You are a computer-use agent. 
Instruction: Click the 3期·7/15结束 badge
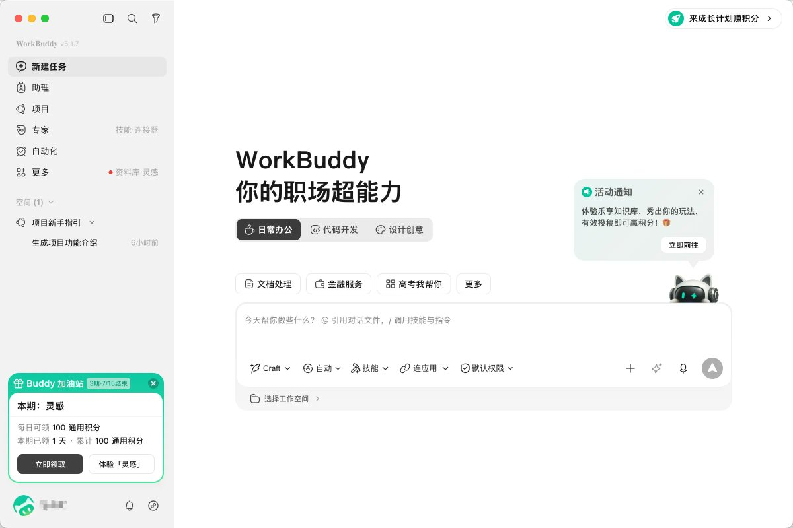[x=108, y=383]
